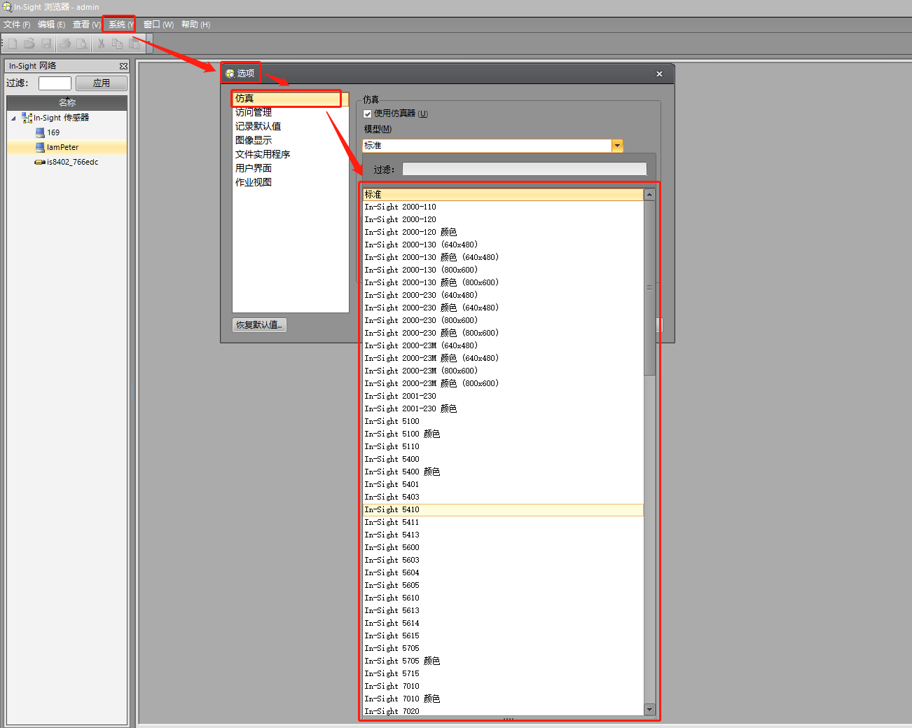The image size is (912, 728).
Task: Select In-Sight 5100 颜色 model
Action: [503, 434]
